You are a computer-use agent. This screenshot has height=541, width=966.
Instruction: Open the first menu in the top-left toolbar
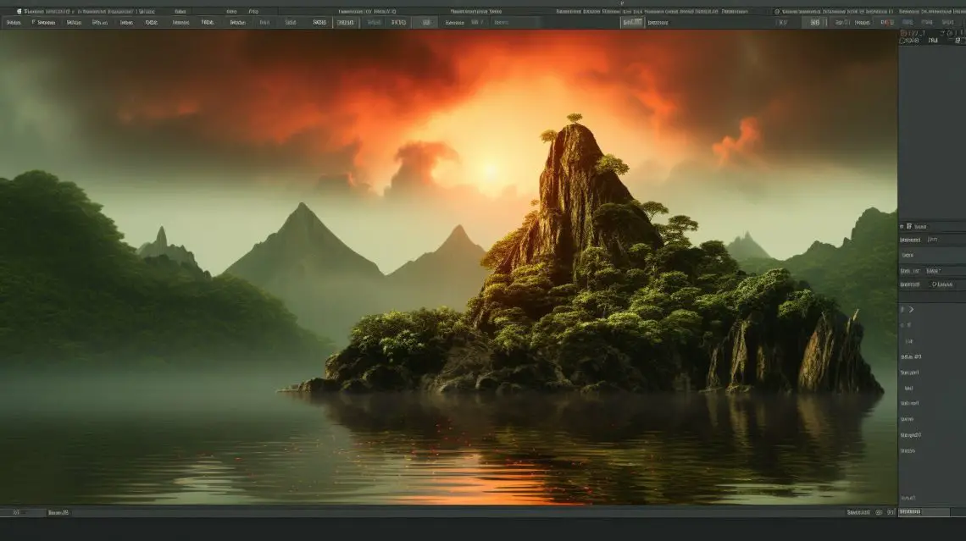click(x=13, y=23)
